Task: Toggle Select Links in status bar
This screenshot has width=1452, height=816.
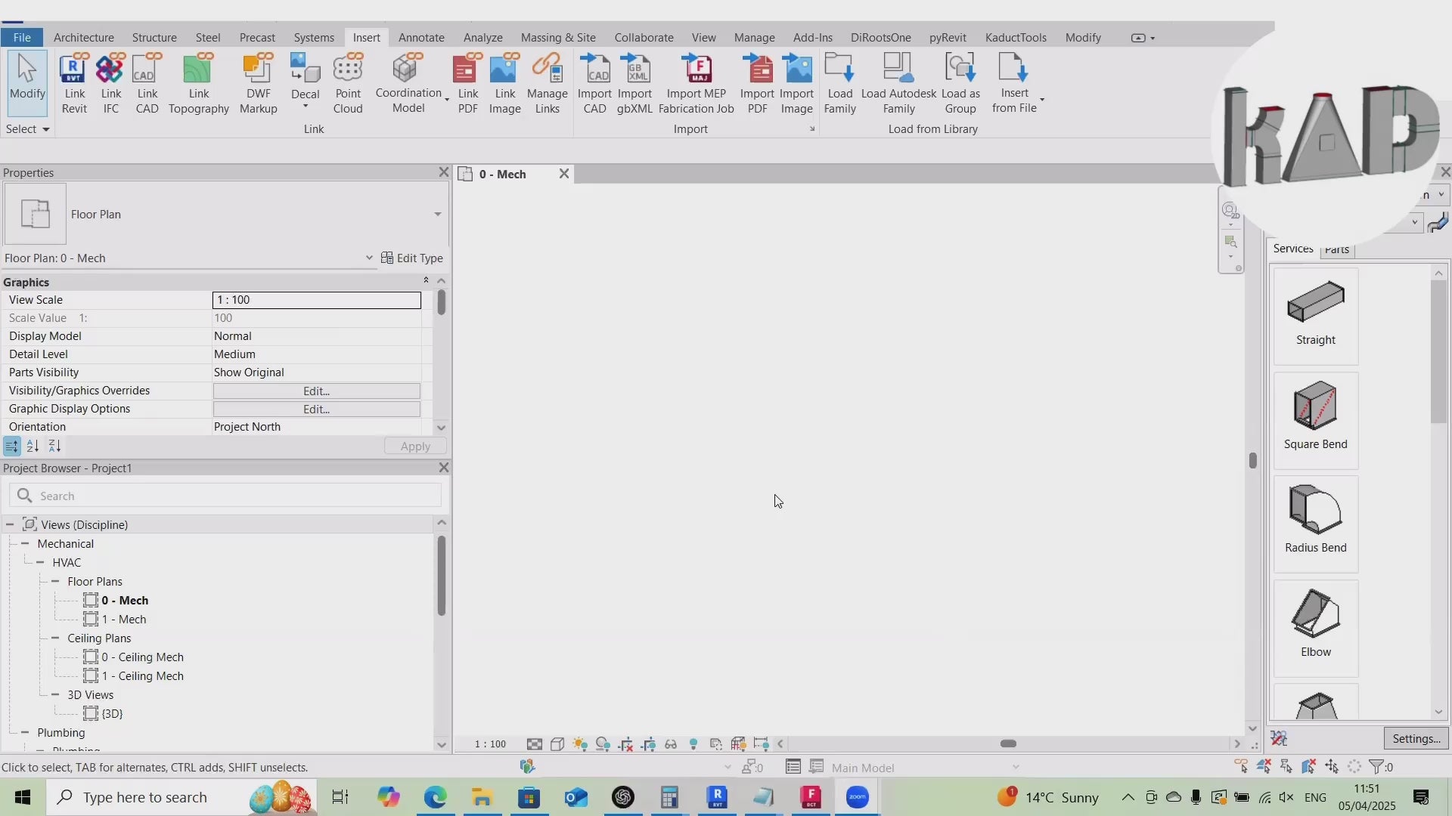Action: (x=1241, y=767)
